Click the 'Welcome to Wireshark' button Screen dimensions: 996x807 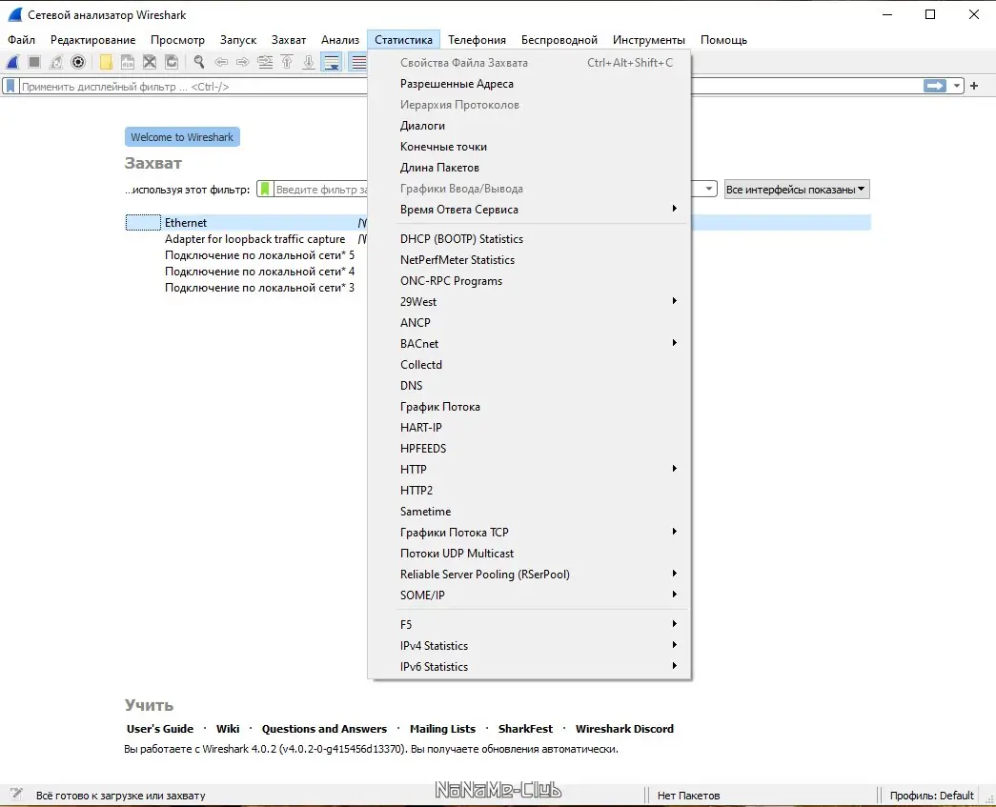tap(182, 137)
